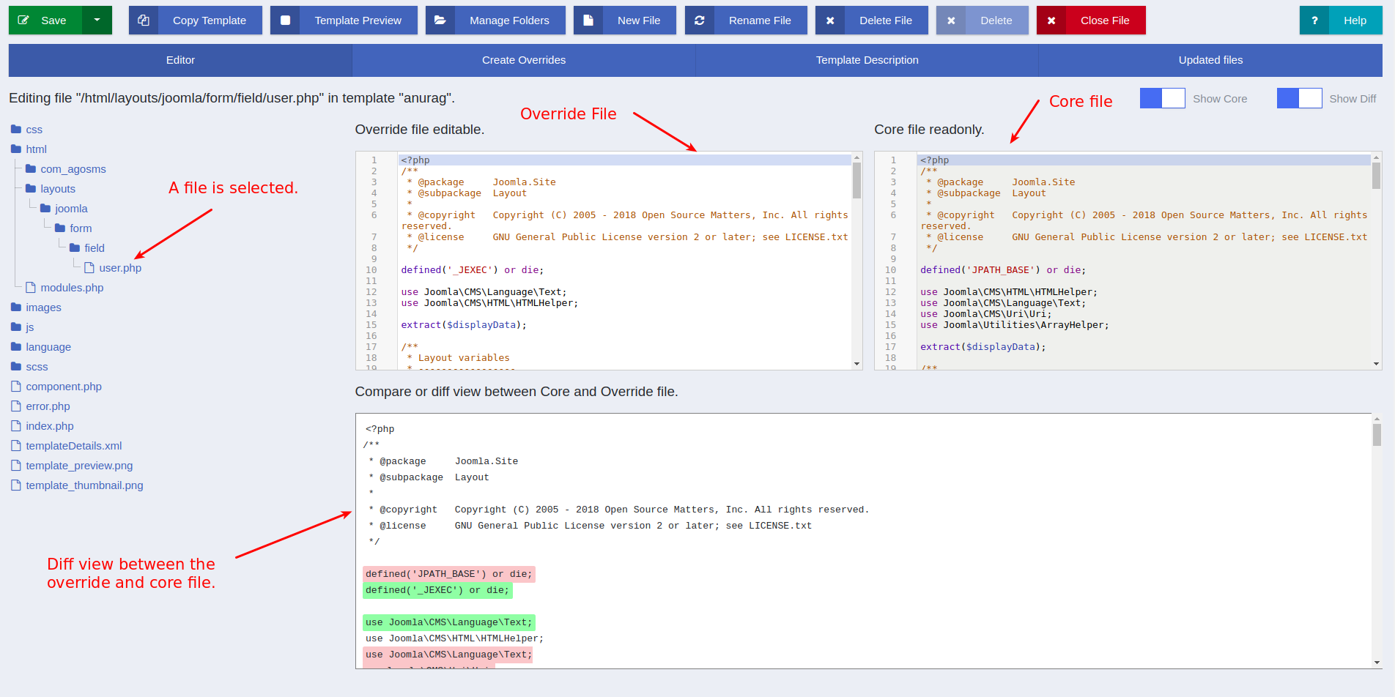Click the Delete File cross icon
The width and height of the screenshot is (1395, 697).
(830, 20)
